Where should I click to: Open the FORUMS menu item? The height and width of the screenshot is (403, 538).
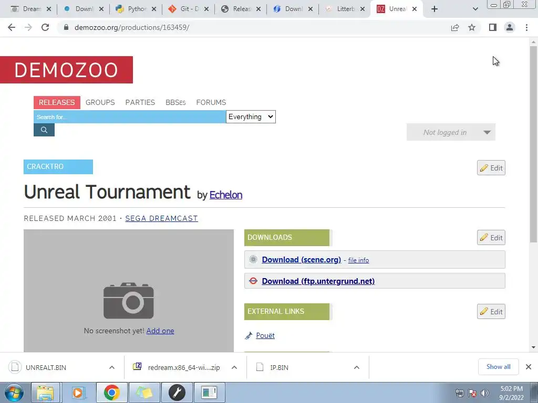(211, 102)
